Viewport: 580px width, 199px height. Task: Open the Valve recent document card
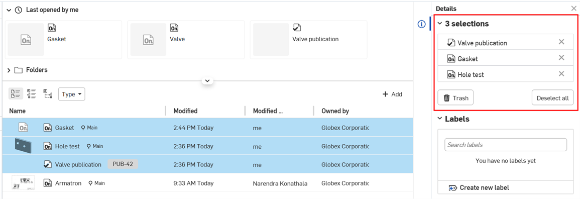[186, 40]
